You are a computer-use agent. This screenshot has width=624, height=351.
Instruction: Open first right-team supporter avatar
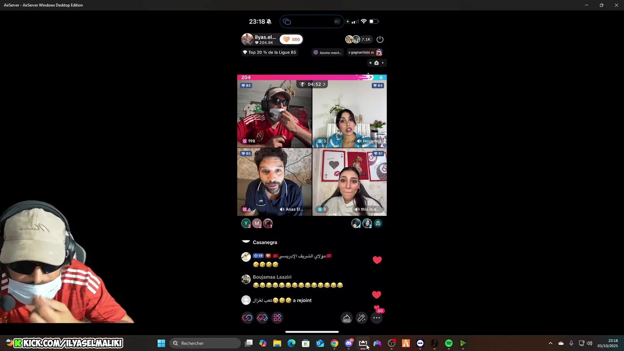[x=356, y=223]
